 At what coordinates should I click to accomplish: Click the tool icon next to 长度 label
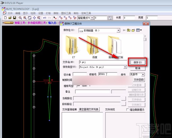click(x=110, y=18)
